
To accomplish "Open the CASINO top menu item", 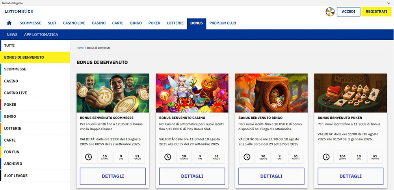I will pos(99,23).
